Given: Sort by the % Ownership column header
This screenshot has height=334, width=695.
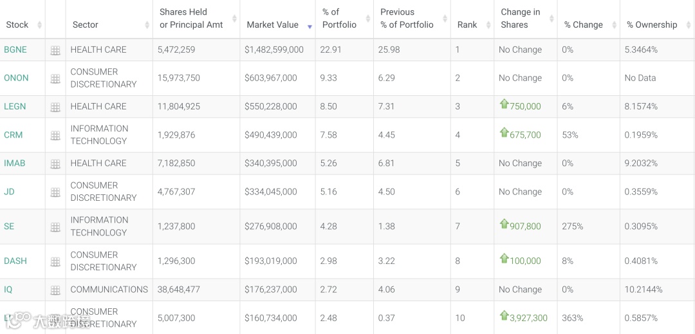Looking at the screenshot, I should pyautogui.click(x=652, y=24).
